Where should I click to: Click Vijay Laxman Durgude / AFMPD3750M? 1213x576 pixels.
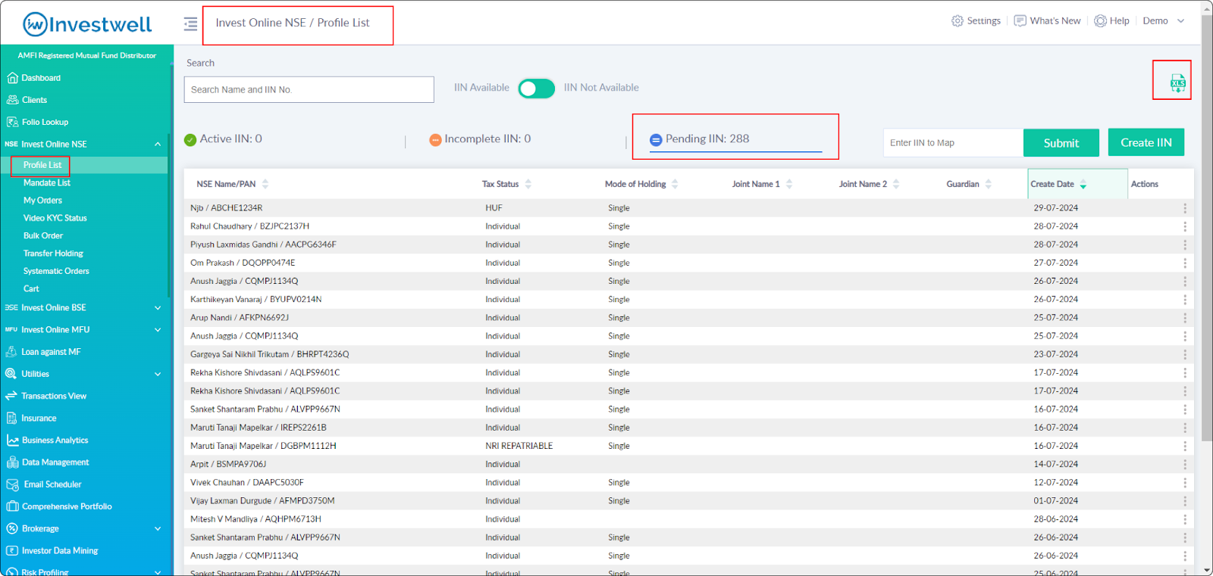pyautogui.click(x=262, y=501)
